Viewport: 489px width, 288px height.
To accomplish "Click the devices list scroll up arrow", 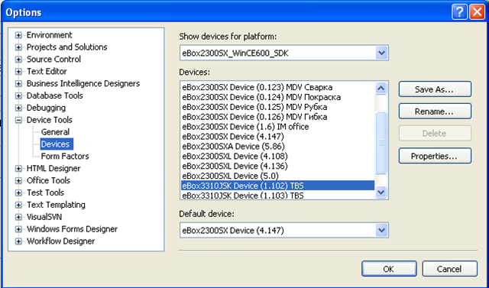I will (381, 89).
